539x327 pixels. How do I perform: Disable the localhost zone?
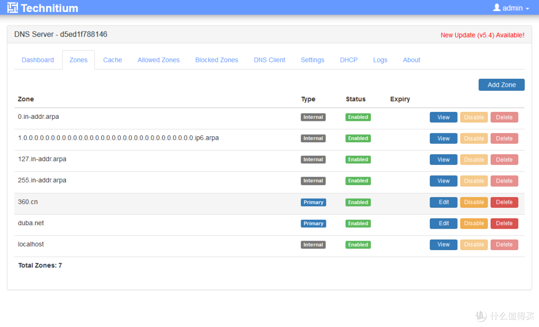click(474, 245)
